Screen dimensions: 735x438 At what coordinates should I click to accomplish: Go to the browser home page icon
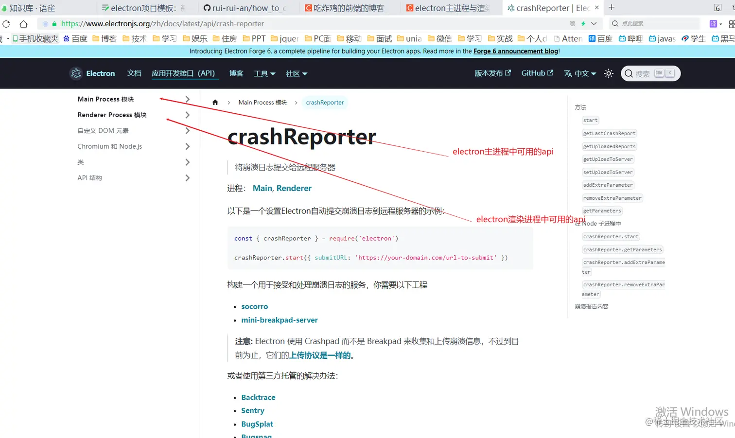(x=23, y=24)
